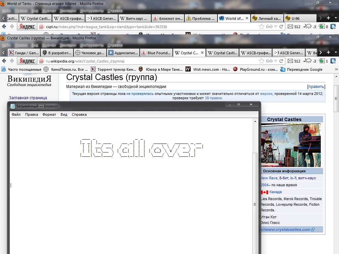Open the PlayGround.ru bookmark
The height and width of the screenshot is (254, 339).
[x=255, y=69]
